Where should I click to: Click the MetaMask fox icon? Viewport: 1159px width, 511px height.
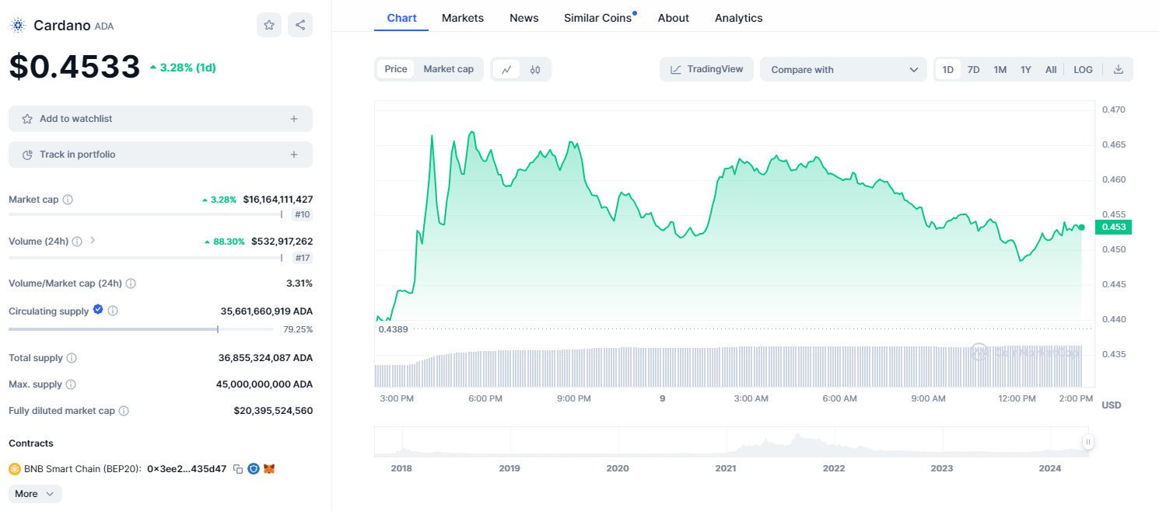[269, 469]
